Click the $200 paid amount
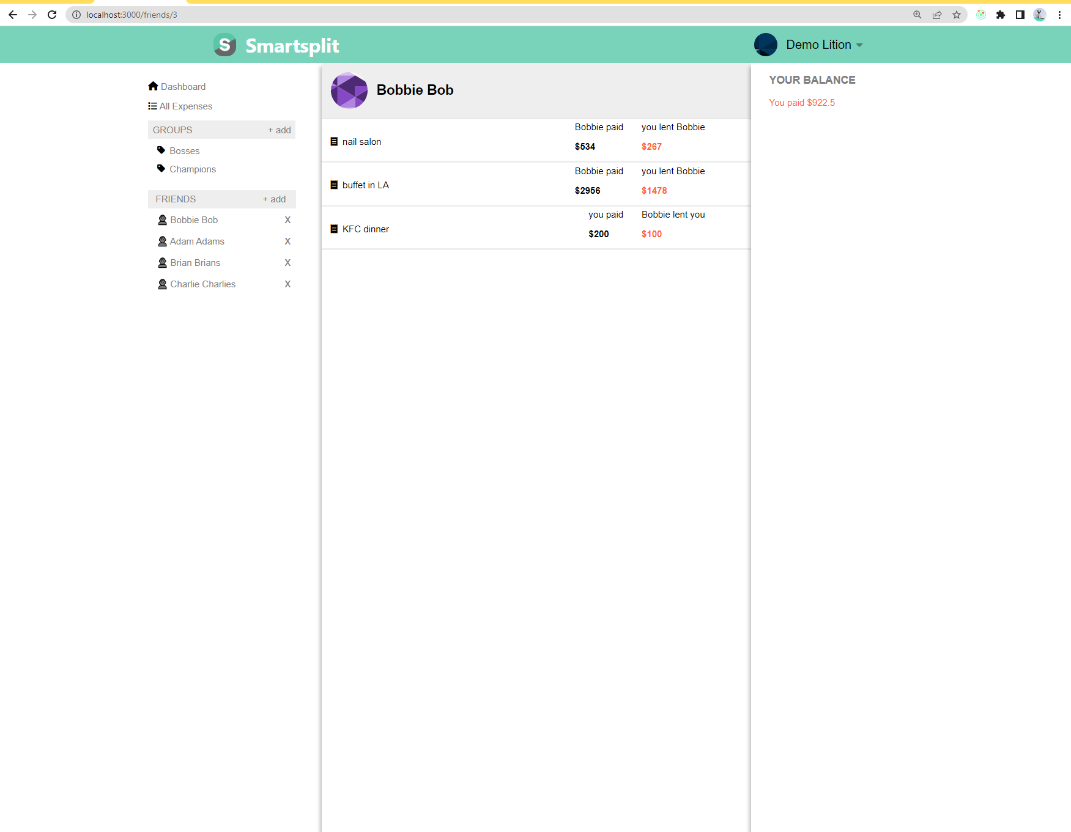1071x832 pixels. (598, 234)
